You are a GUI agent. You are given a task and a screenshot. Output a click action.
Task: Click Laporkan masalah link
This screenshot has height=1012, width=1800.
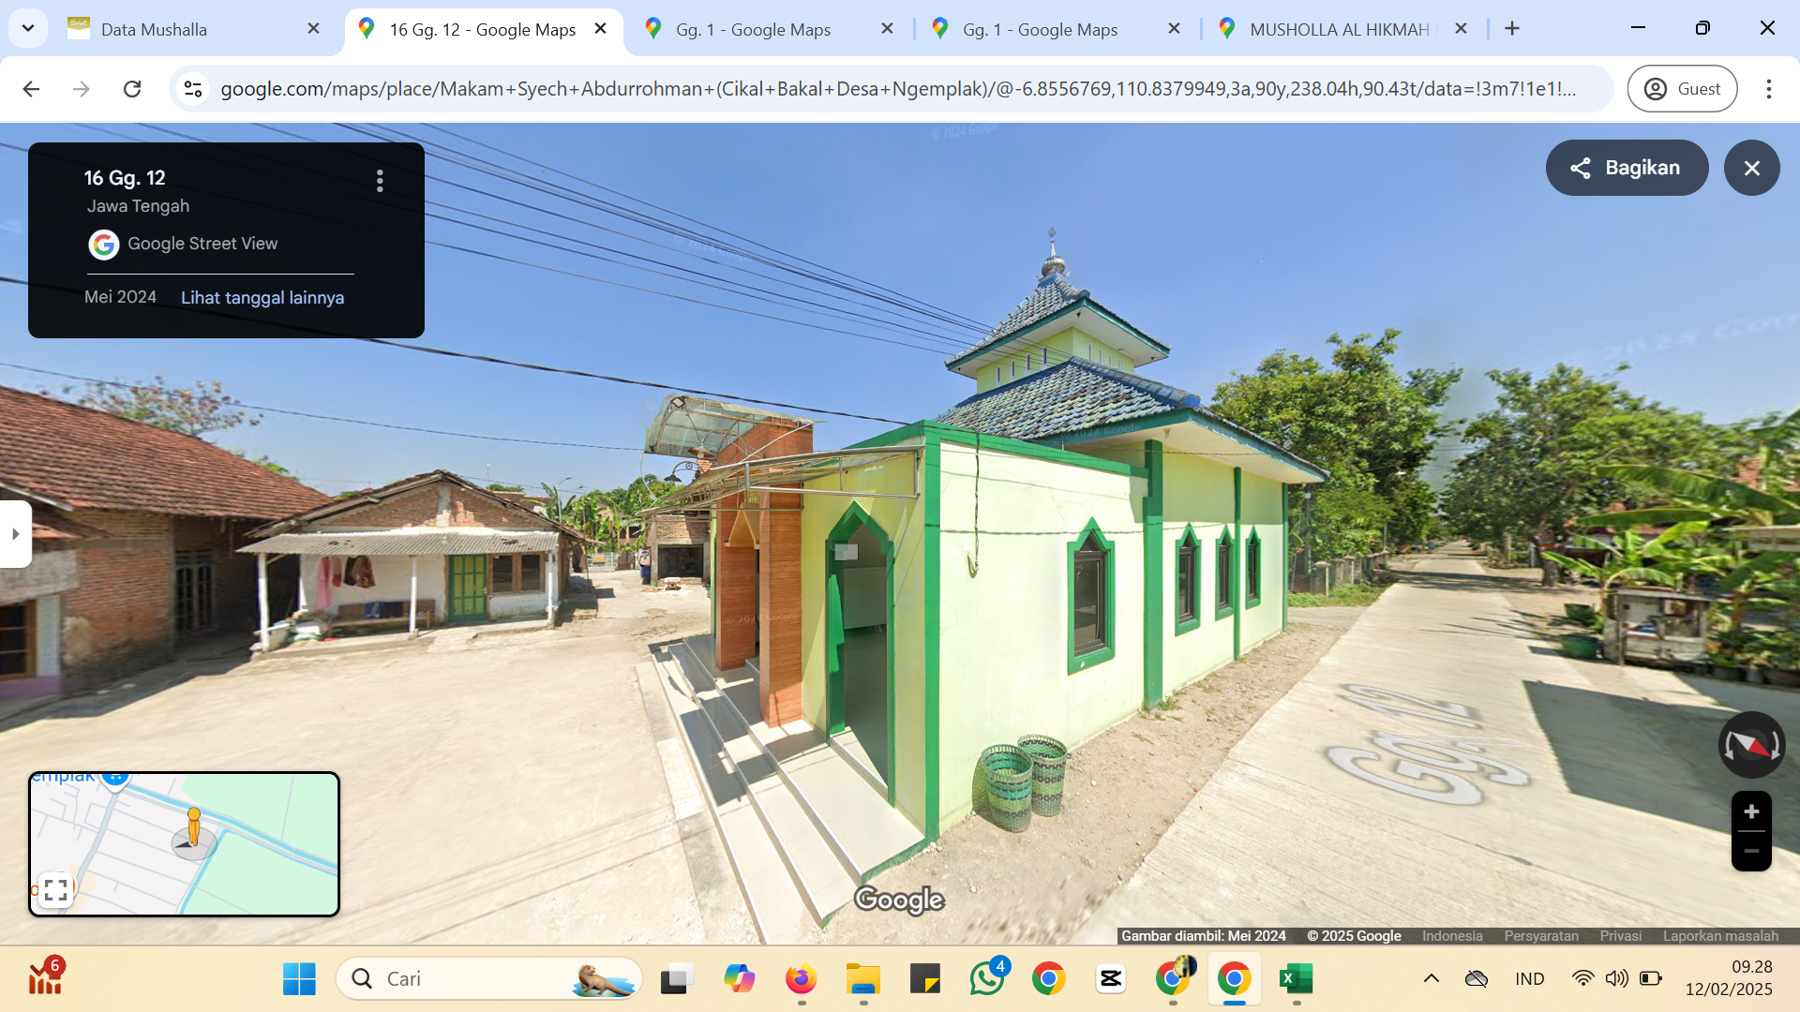click(x=1720, y=936)
